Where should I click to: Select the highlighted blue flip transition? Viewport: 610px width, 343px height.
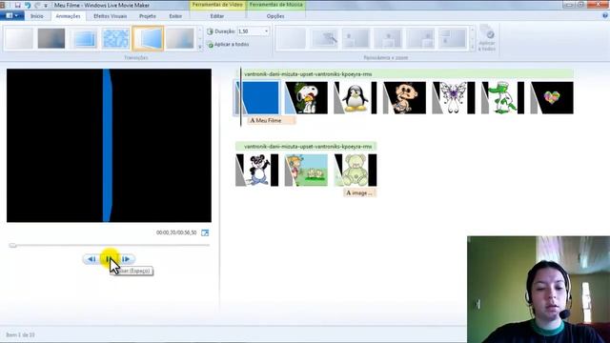[148, 38]
